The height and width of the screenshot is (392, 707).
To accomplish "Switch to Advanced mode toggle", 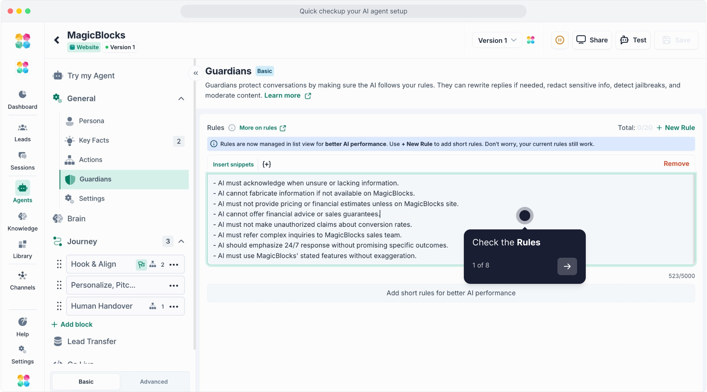I will click(x=154, y=381).
